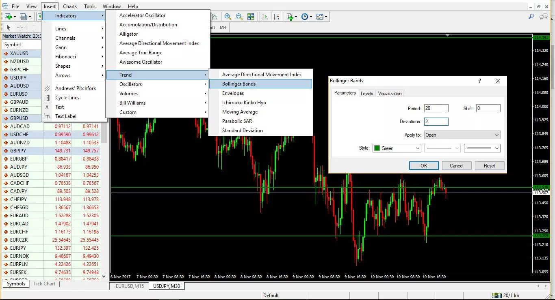Screen dimensions: 555x300
Task: Click the Cycle Lines icon entry
Action: [x=48, y=98]
